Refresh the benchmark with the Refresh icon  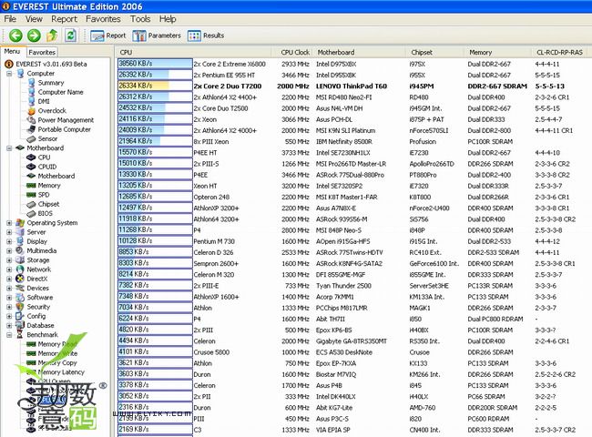pyautogui.click(x=70, y=36)
